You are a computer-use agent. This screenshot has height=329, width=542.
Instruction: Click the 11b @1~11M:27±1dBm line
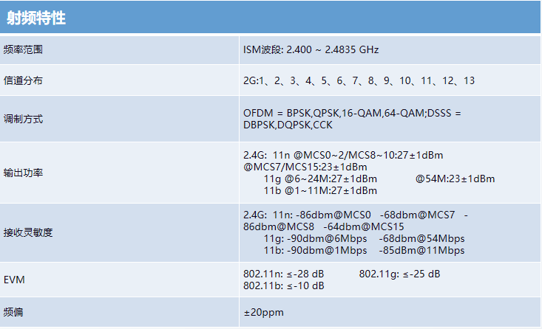point(320,191)
